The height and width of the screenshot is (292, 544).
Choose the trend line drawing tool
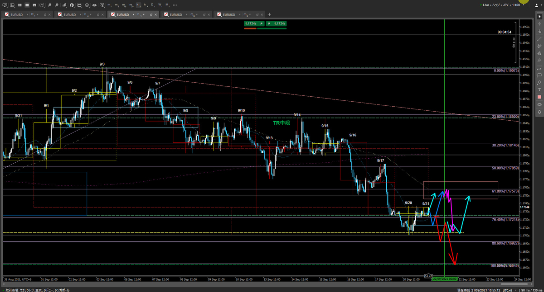539,38
